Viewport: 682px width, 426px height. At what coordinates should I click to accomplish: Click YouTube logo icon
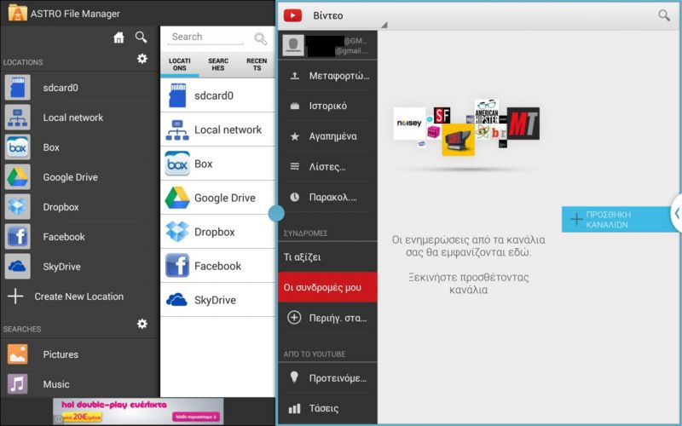coord(292,15)
